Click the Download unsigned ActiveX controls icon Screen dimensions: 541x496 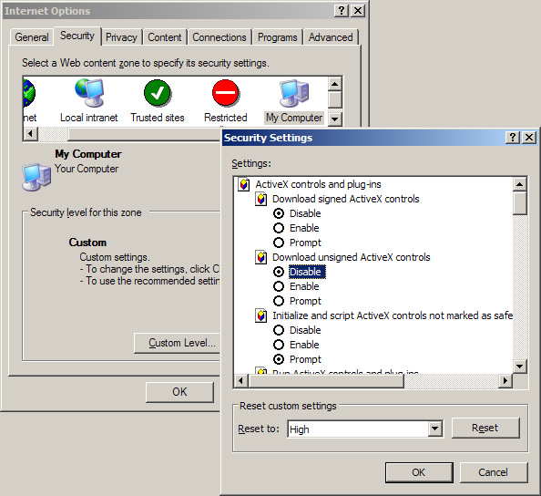tap(261, 257)
